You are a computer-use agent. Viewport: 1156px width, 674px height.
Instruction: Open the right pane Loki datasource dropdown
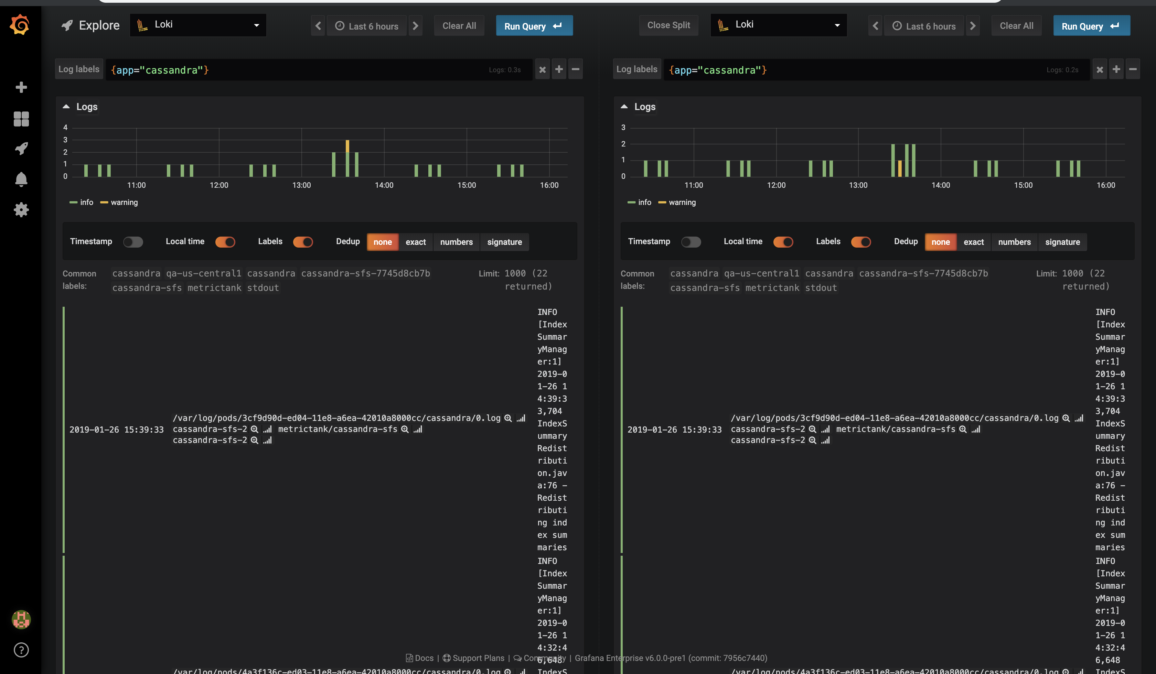[779, 25]
